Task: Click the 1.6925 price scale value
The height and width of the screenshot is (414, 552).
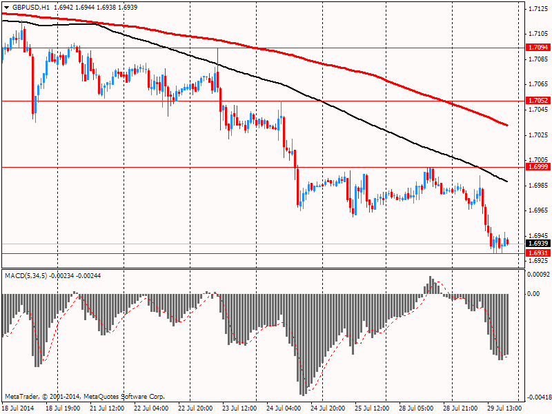Action: click(x=538, y=262)
